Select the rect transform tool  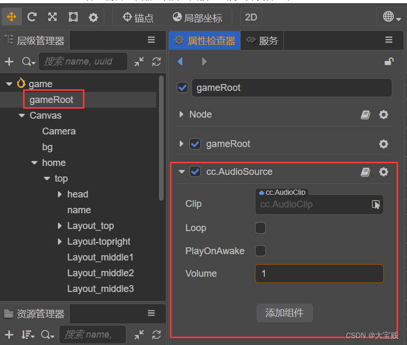[x=73, y=17]
